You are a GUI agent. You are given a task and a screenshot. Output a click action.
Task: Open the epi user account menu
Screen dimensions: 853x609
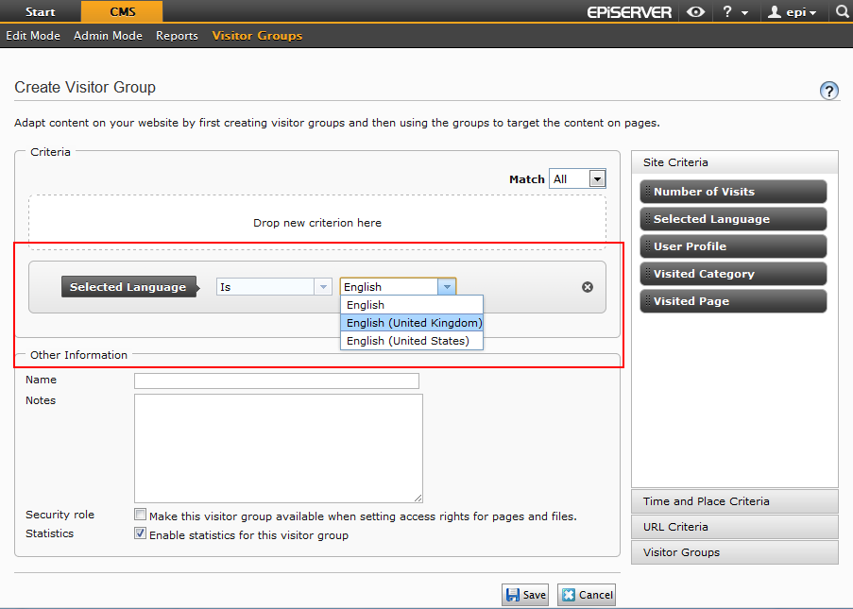(793, 12)
